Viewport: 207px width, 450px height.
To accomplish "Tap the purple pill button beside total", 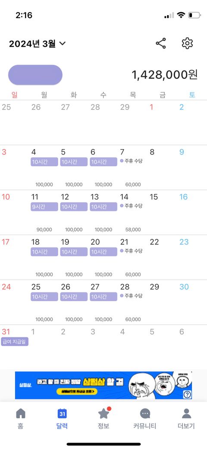I will pos(35,75).
